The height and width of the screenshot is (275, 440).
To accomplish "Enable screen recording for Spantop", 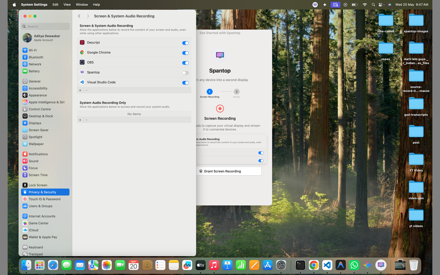I will click(x=186, y=73).
